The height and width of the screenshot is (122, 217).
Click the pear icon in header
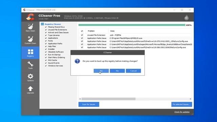186,17
